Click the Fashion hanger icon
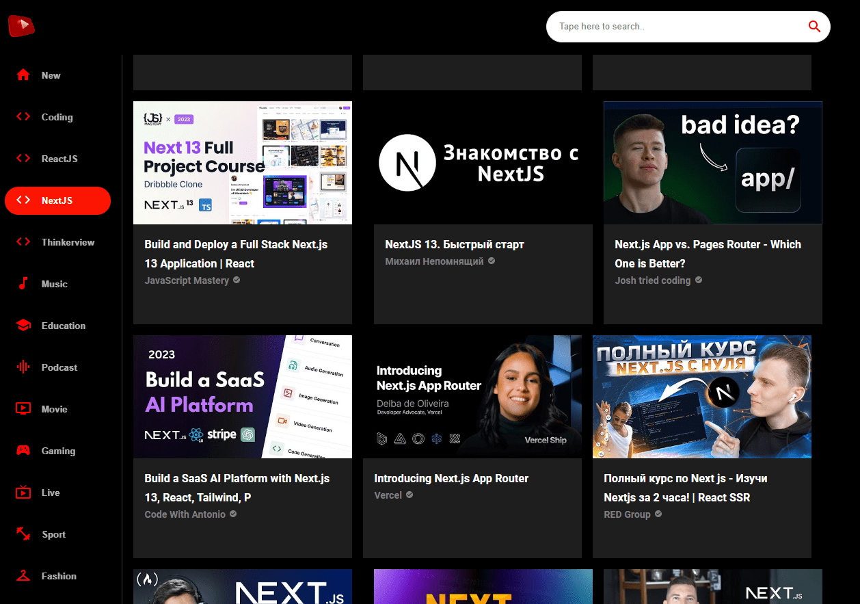 pos(23,576)
